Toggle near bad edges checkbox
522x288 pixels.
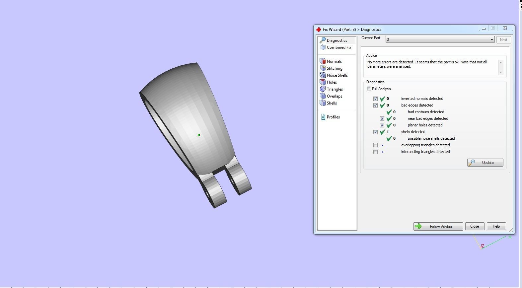[x=382, y=118]
